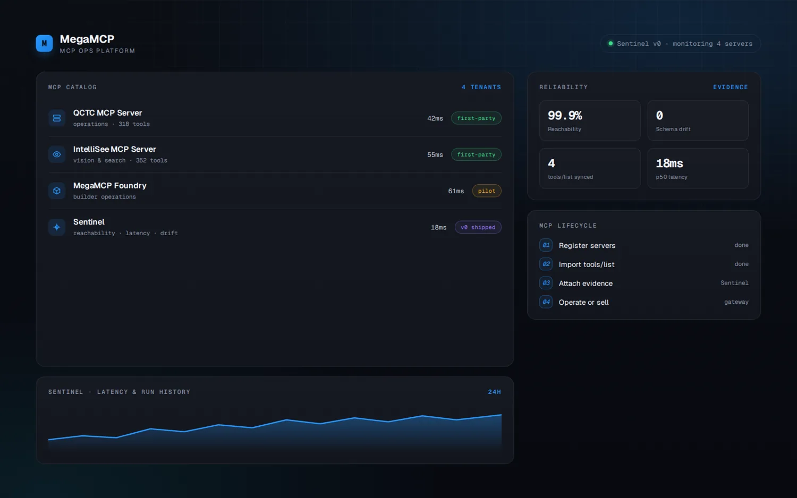Click the green status dot in Sentinel pill

pos(611,44)
